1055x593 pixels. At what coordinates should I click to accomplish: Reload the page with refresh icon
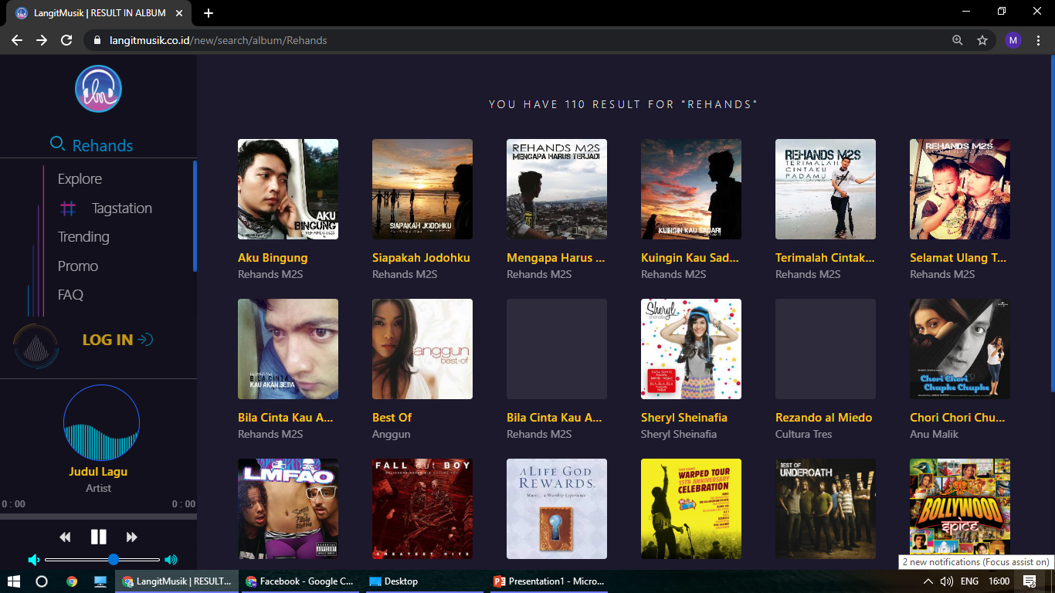pyautogui.click(x=66, y=40)
